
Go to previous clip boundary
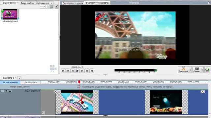click(x=68, y=71)
